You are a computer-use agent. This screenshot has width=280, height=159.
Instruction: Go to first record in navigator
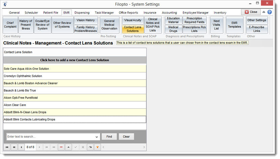tap(7, 147)
